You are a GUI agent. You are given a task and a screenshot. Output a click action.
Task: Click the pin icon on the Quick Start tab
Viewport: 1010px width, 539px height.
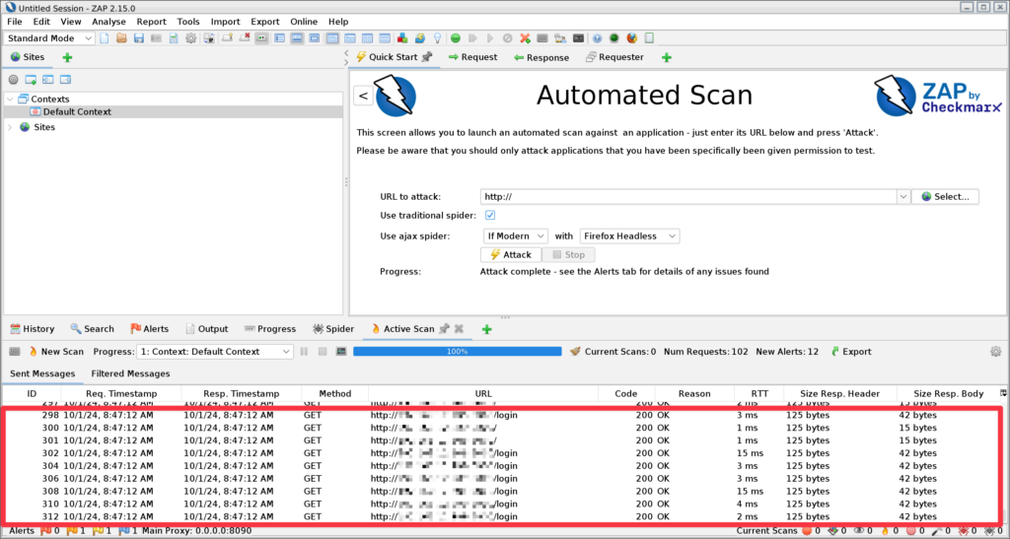coord(426,56)
